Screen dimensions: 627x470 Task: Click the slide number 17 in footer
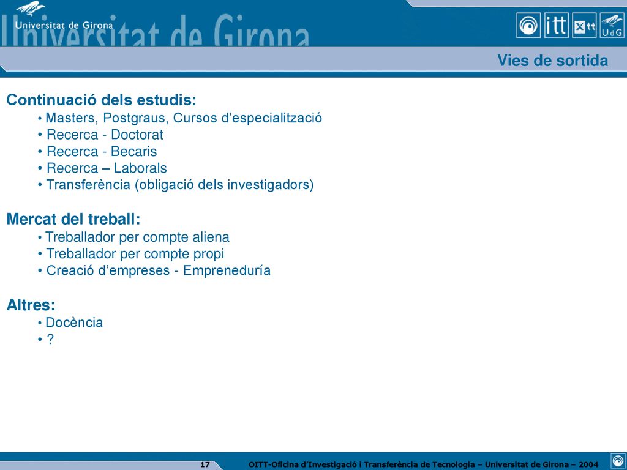pyautogui.click(x=205, y=464)
